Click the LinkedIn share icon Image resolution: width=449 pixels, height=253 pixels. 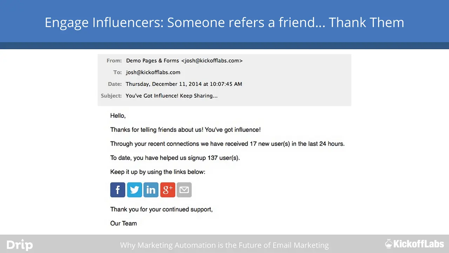point(151,190)
